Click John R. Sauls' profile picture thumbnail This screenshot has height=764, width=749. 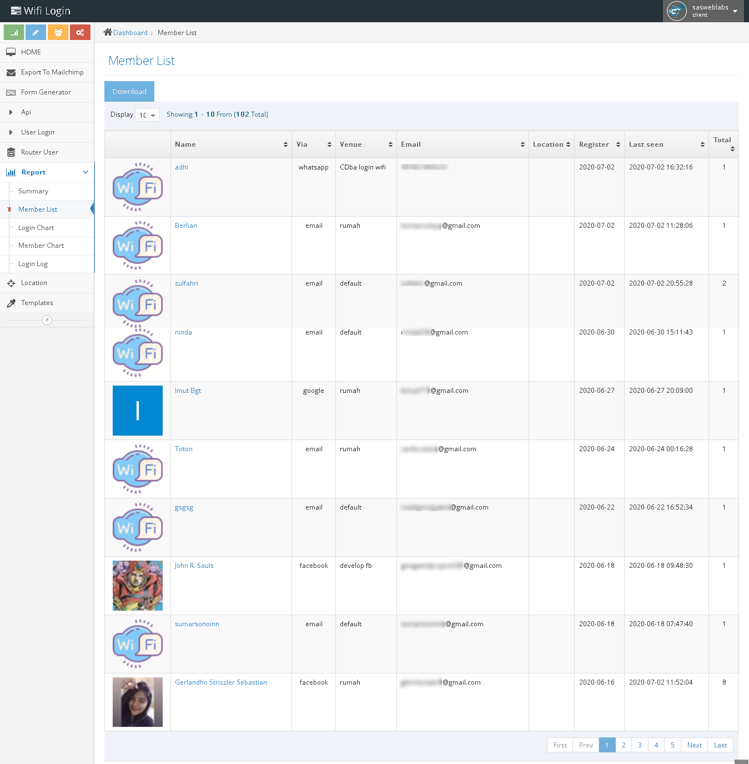click(x=138, y=586)
